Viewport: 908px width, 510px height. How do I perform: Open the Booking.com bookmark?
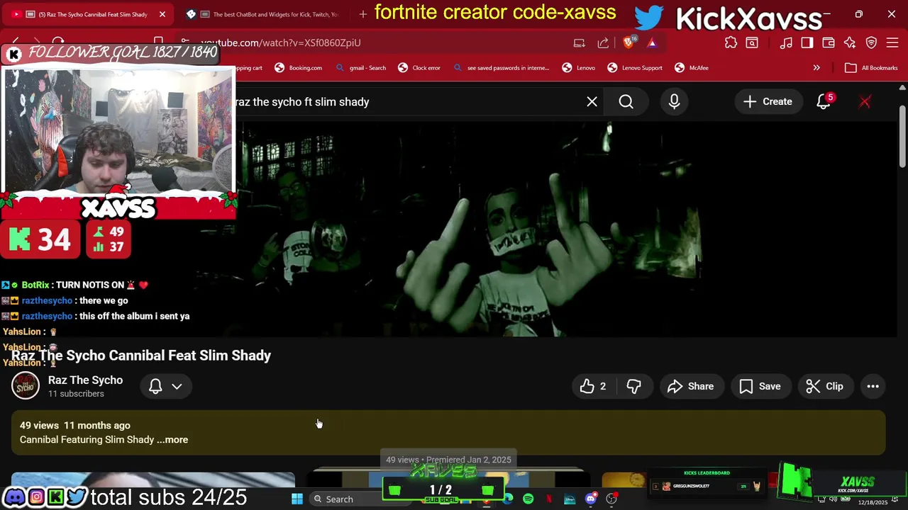click(x=298, y=68)
